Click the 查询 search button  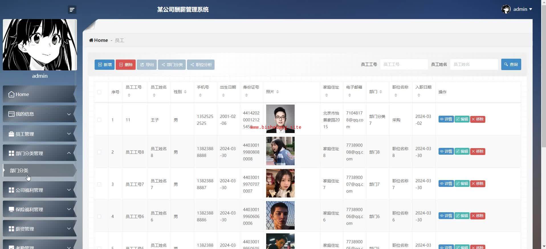click(511, 64)
